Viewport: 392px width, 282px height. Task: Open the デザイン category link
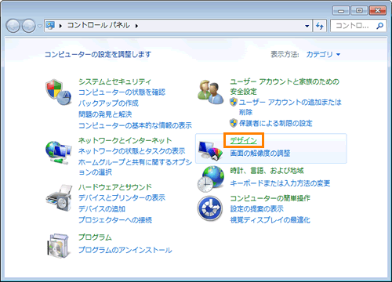[244, 140]
